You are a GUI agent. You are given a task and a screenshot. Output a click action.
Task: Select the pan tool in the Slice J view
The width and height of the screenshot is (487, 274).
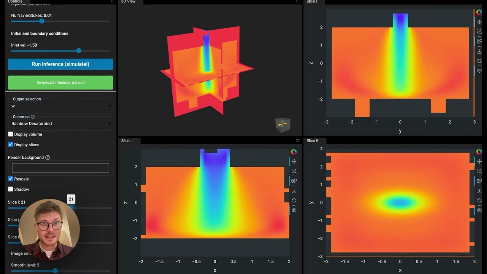pyautogui.click(x=293, y=161)
